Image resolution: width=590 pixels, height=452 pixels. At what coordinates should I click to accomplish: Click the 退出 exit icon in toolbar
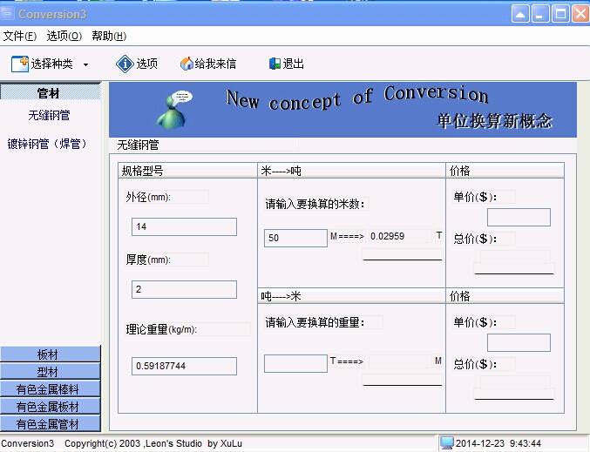275,64
